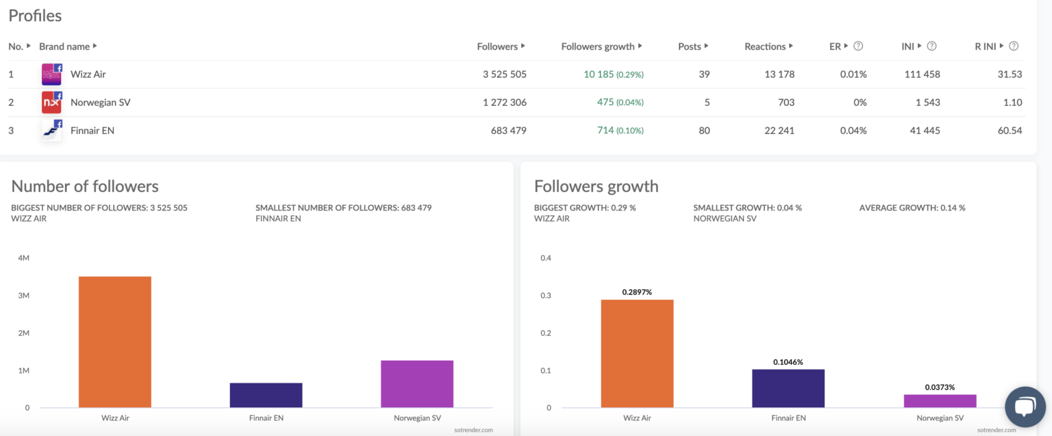This screenshot has width=1052, height=436.
Task: Click the Wizz Air profile logo icon
Action: [x=51, y=74]
